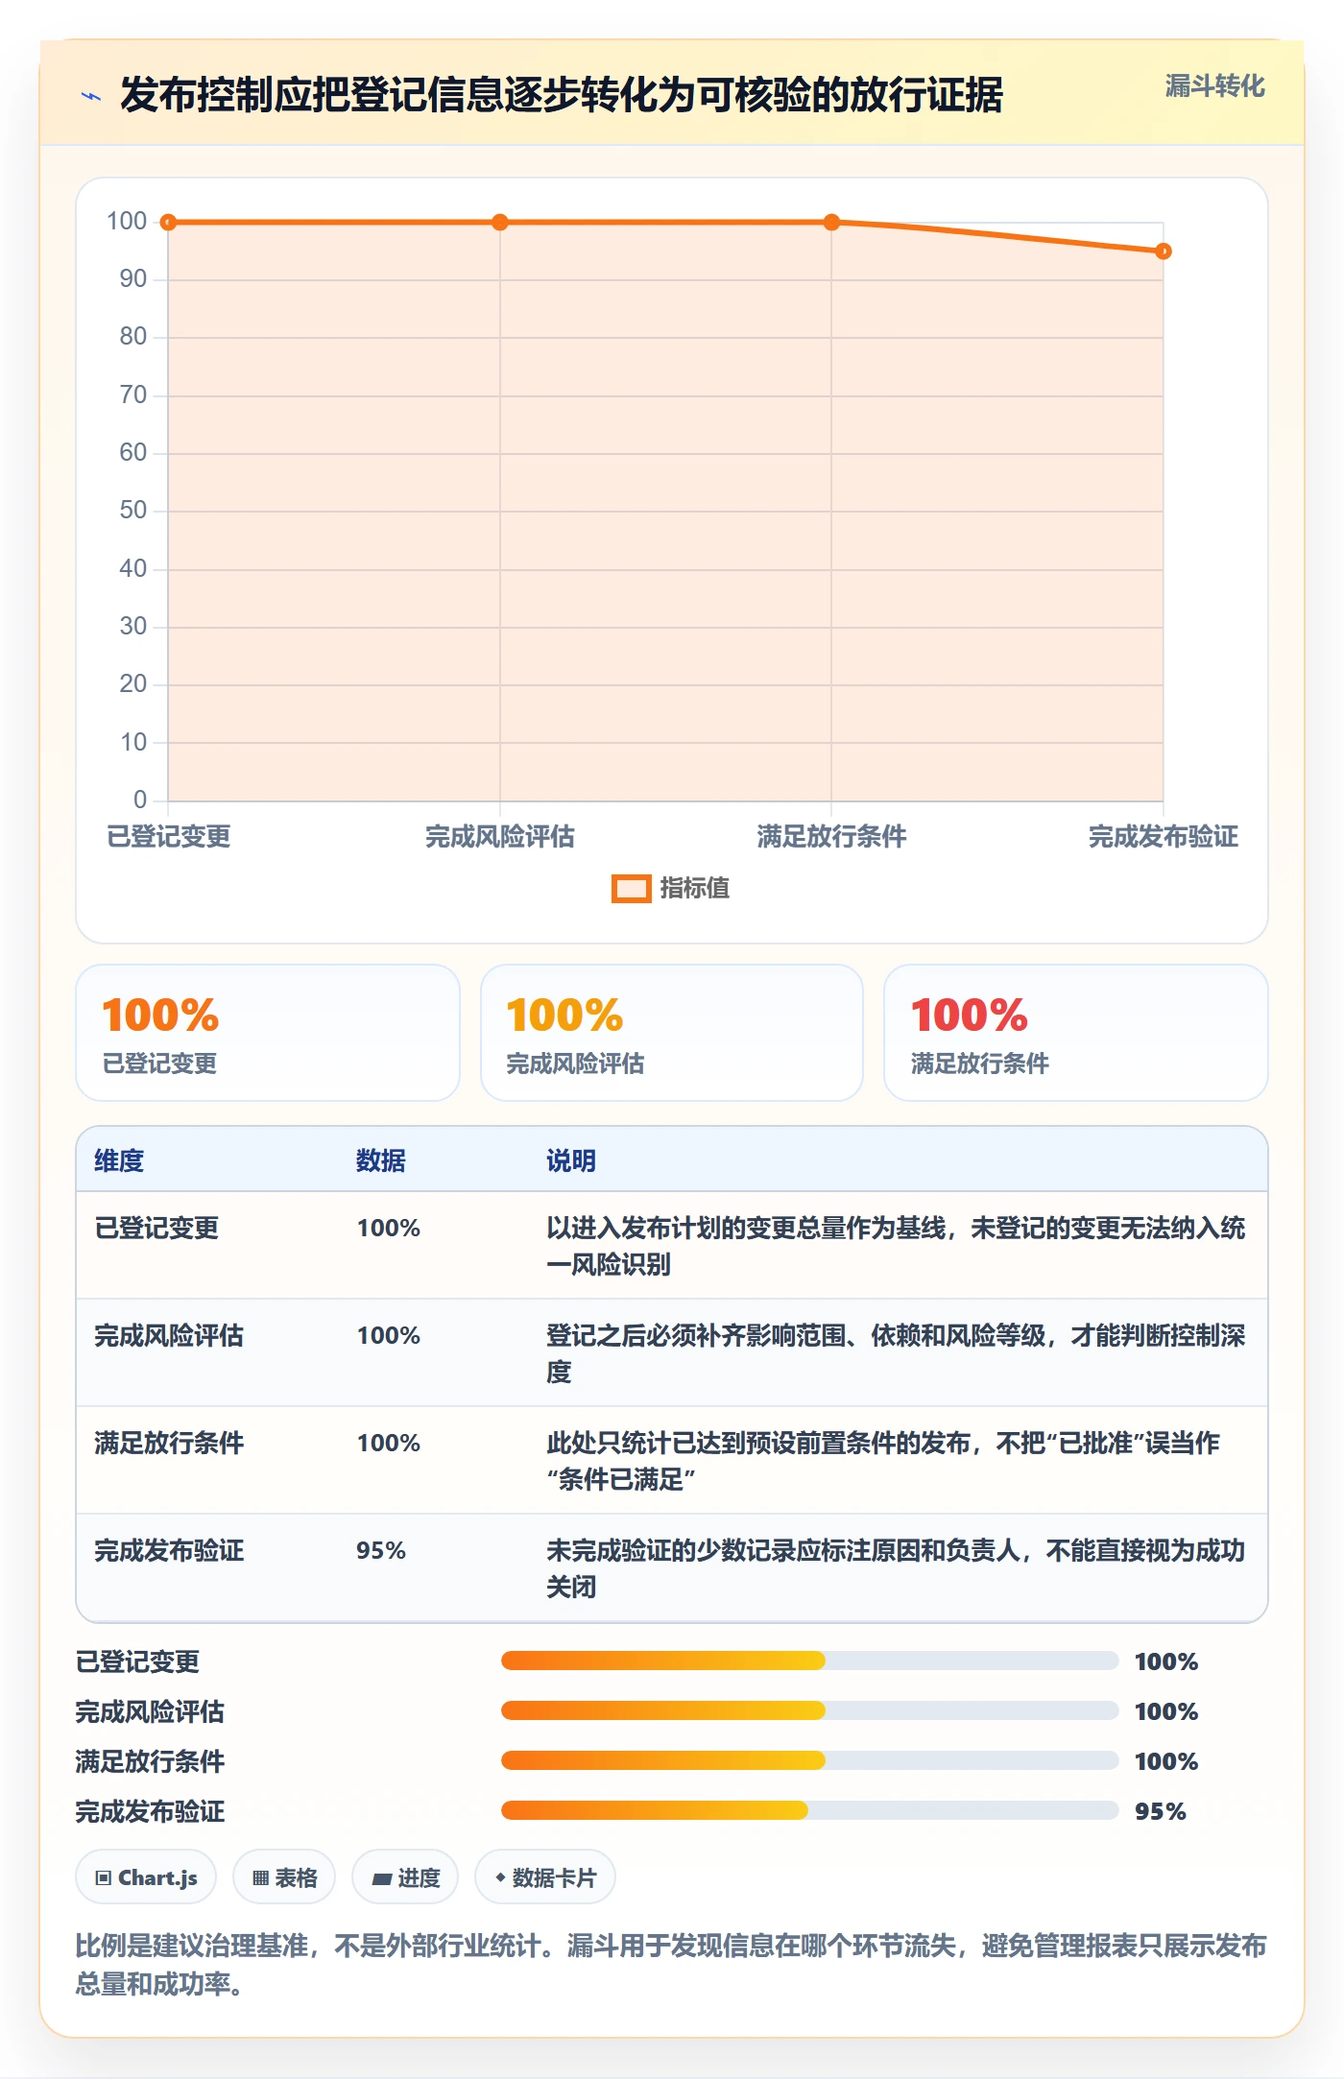The height and width of the screenshot is (2079, 1344).
Task: Click the 满足放行条件 progress bar
Action: pos(809,1760)
